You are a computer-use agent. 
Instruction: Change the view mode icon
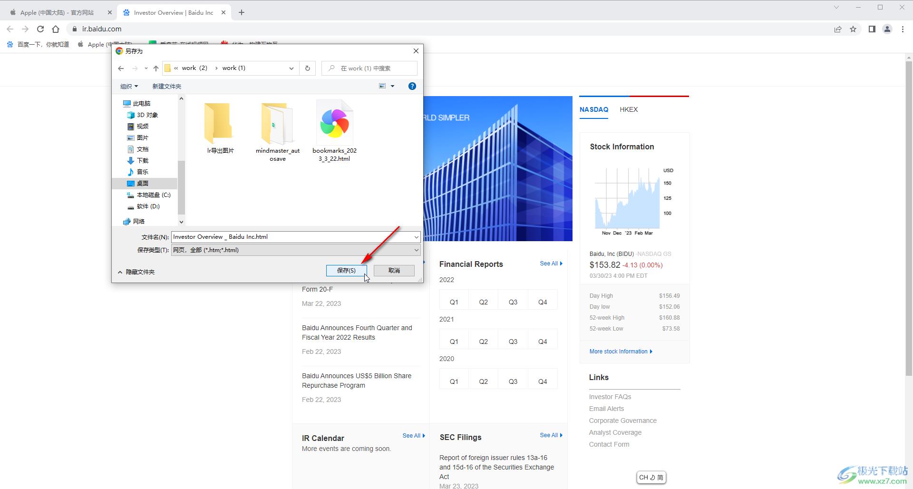[382, 86]
